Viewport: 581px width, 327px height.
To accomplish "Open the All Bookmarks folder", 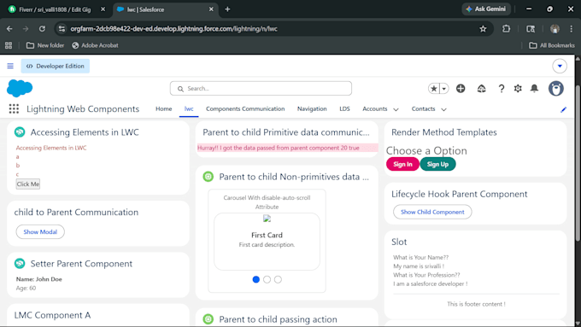I will (552, 45).
